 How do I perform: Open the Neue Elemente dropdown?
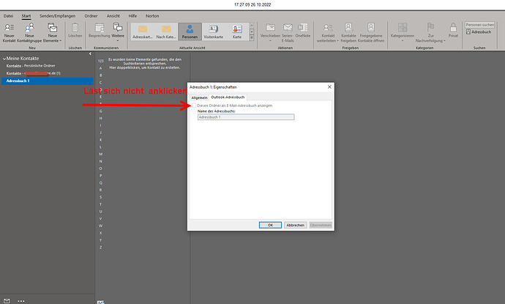click(52, 32)
